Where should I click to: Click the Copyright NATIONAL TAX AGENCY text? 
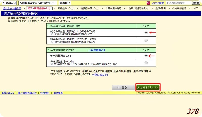tap(168, 93)
